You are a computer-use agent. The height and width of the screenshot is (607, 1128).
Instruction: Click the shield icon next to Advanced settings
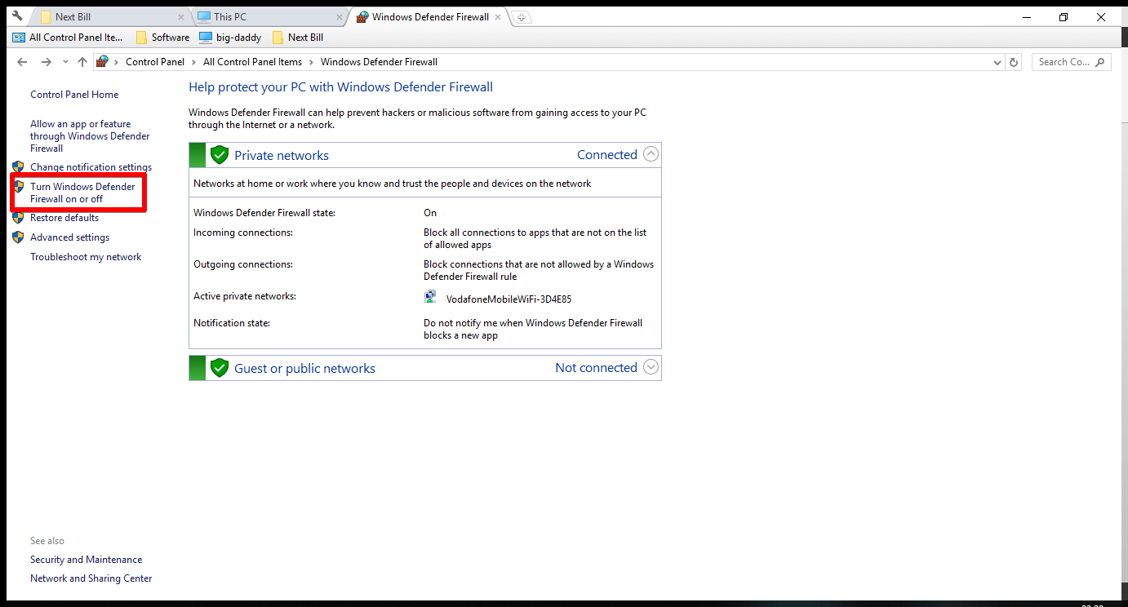click(19, 237)
